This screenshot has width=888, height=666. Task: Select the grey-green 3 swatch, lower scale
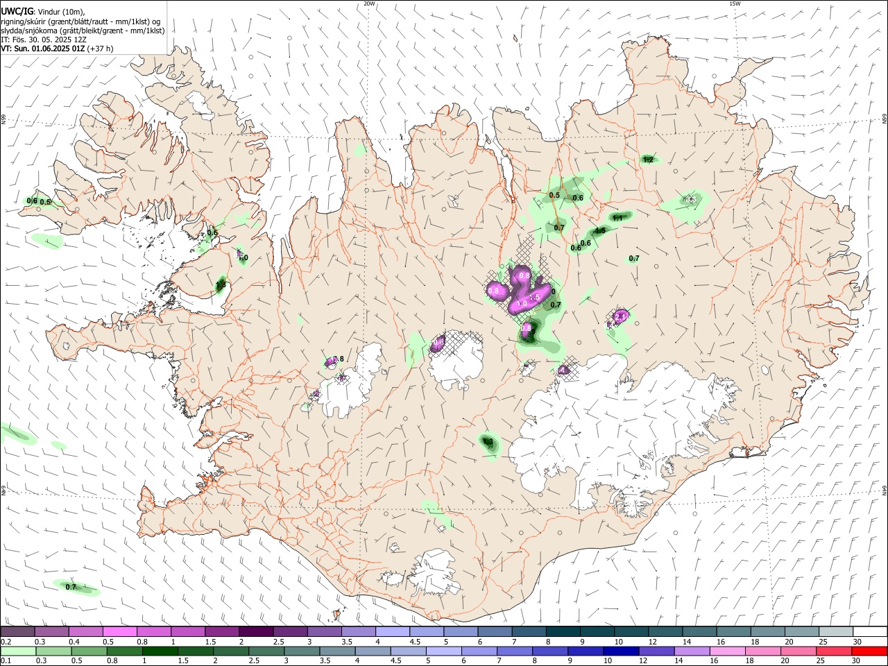(301, 651)
